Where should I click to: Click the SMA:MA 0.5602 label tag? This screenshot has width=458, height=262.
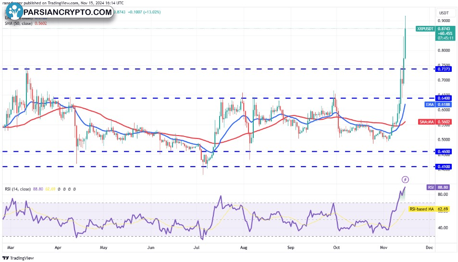click(435, 122)
